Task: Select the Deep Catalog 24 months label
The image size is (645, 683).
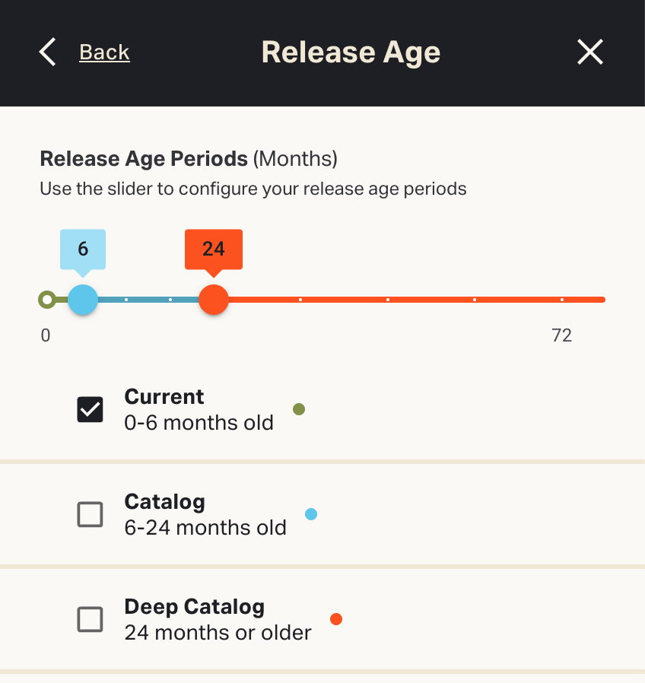Action: click(x=218, y=620)
